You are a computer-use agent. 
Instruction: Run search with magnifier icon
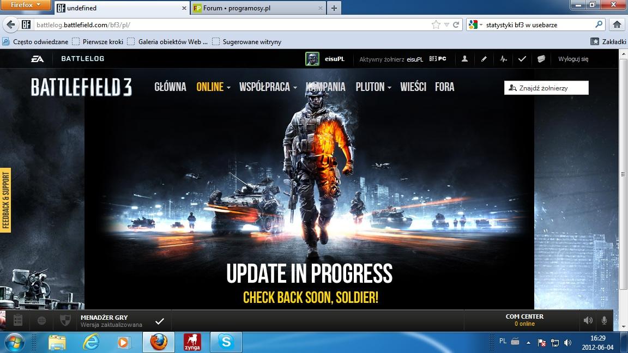pyautogui.click(x=599, y=25)
